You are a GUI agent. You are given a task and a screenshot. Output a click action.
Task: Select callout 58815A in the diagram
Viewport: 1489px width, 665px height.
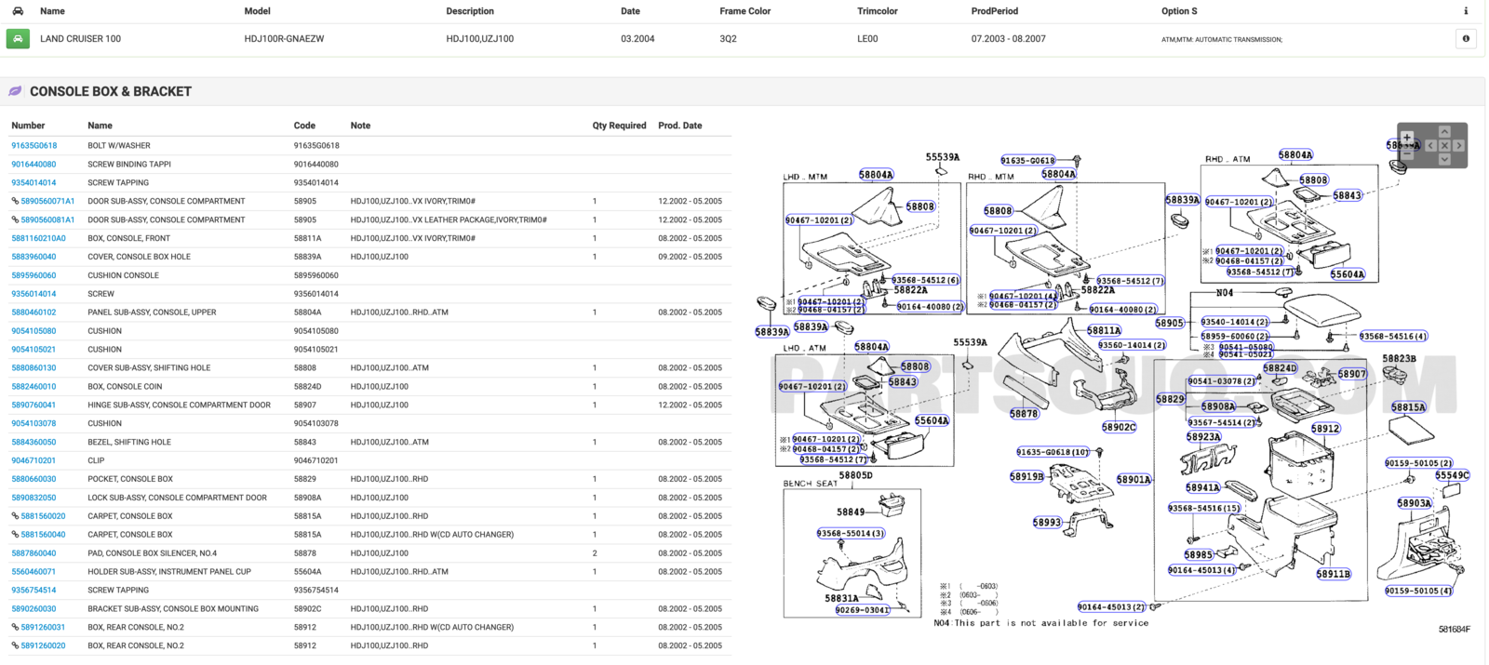[x=1408, y=407]
